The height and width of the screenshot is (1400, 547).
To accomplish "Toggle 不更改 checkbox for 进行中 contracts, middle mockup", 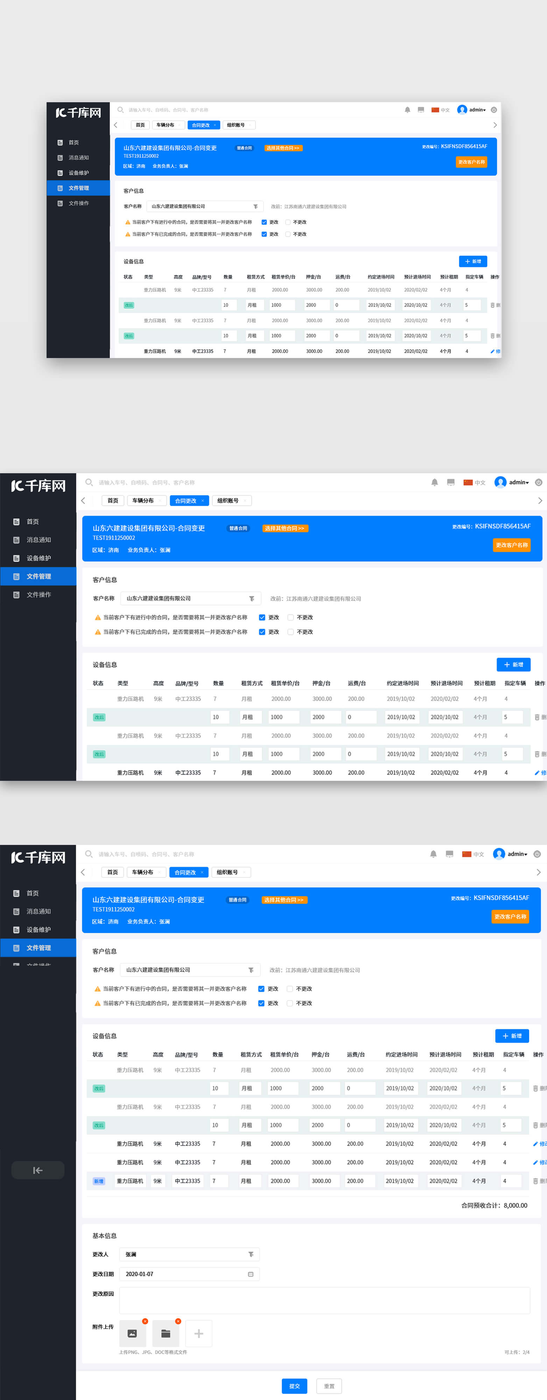I will [x=290, y=617].
